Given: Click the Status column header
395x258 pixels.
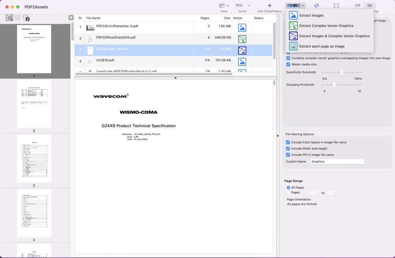Looking at the screenshot, I should pyautogui.click(x=262, y=18).
